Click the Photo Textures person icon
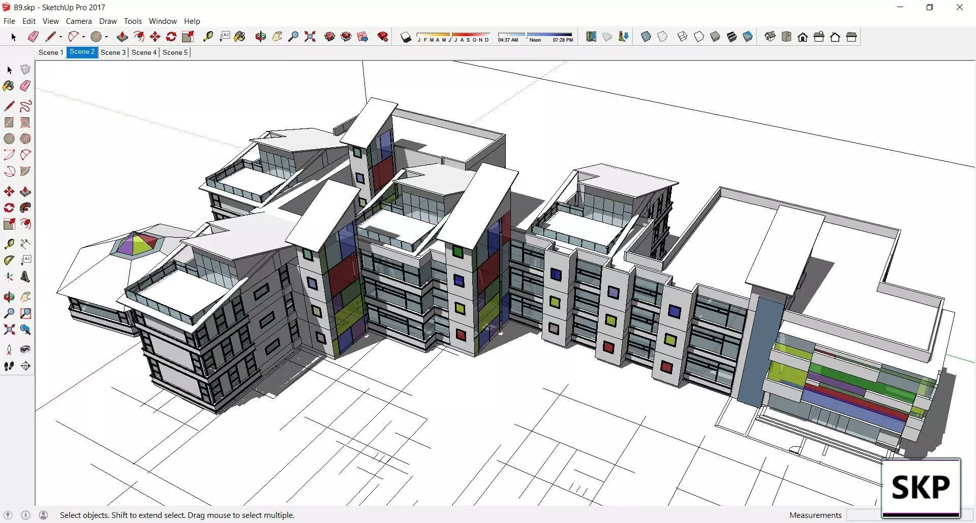 [x=624, y=37]
